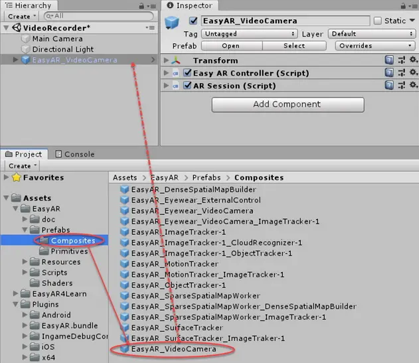Switch to the Console tab
419x363 pixels.
[x=75, y=154]
